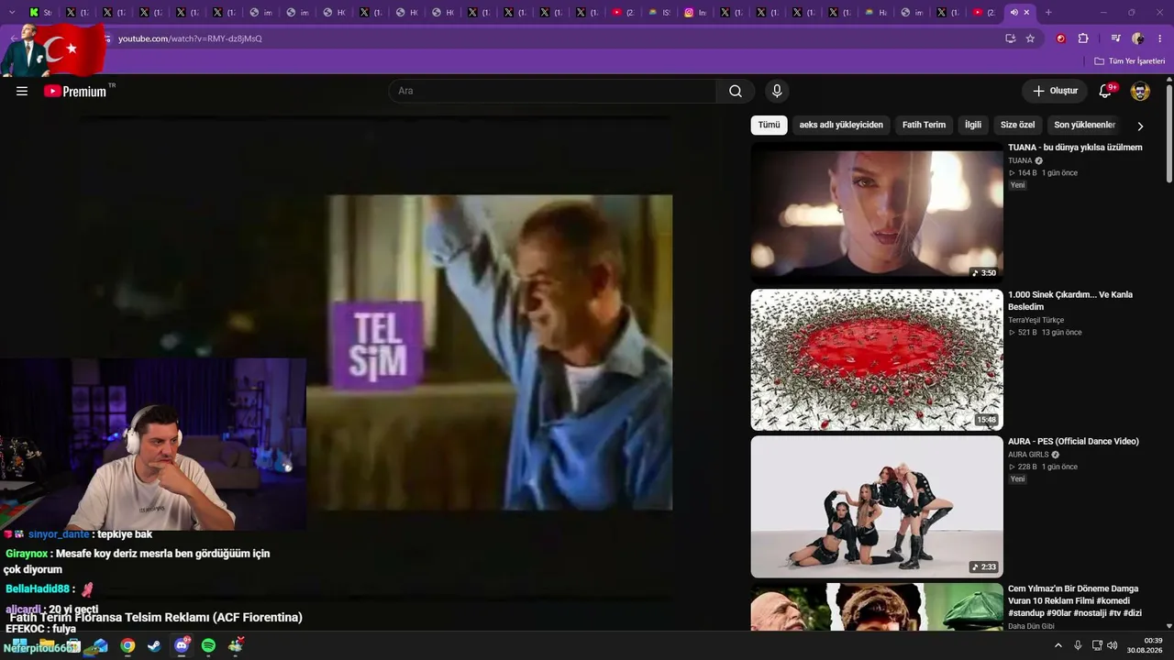The width and height of the screenshot is (1174, 660).
Task: Open the taskbar app with red X badge
Action: coord(236,646)
